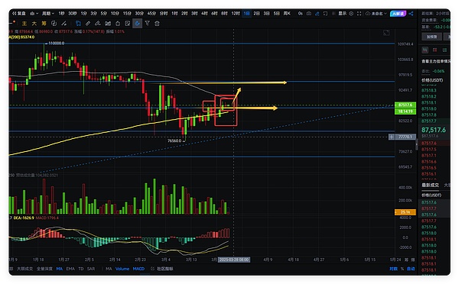
Task: Open the chart type dropdown
Action: pos(34,14)
